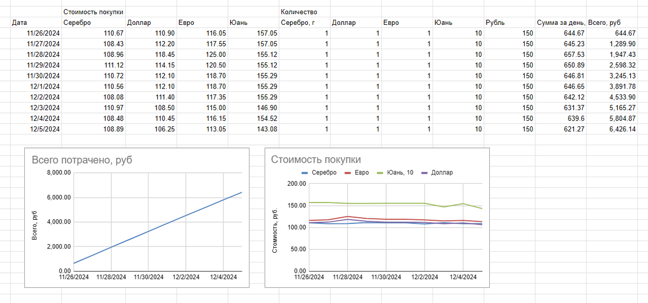
Task: Click the "Доллар" legend label in the chart
Action: [x=442, y=173]
